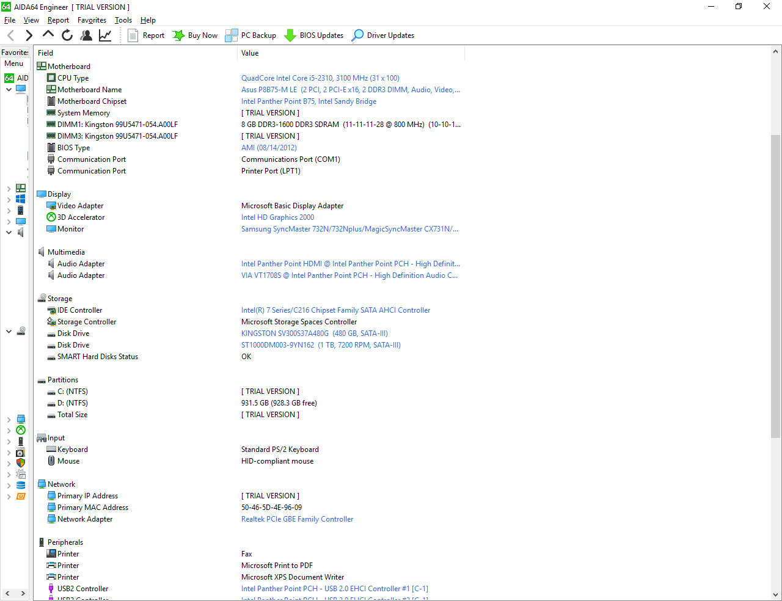Image resolution: width=782 pixels, height=601 pixels.
Task: Select the Computer monitor icon in sidebar tree
Action: click(21, 89)
